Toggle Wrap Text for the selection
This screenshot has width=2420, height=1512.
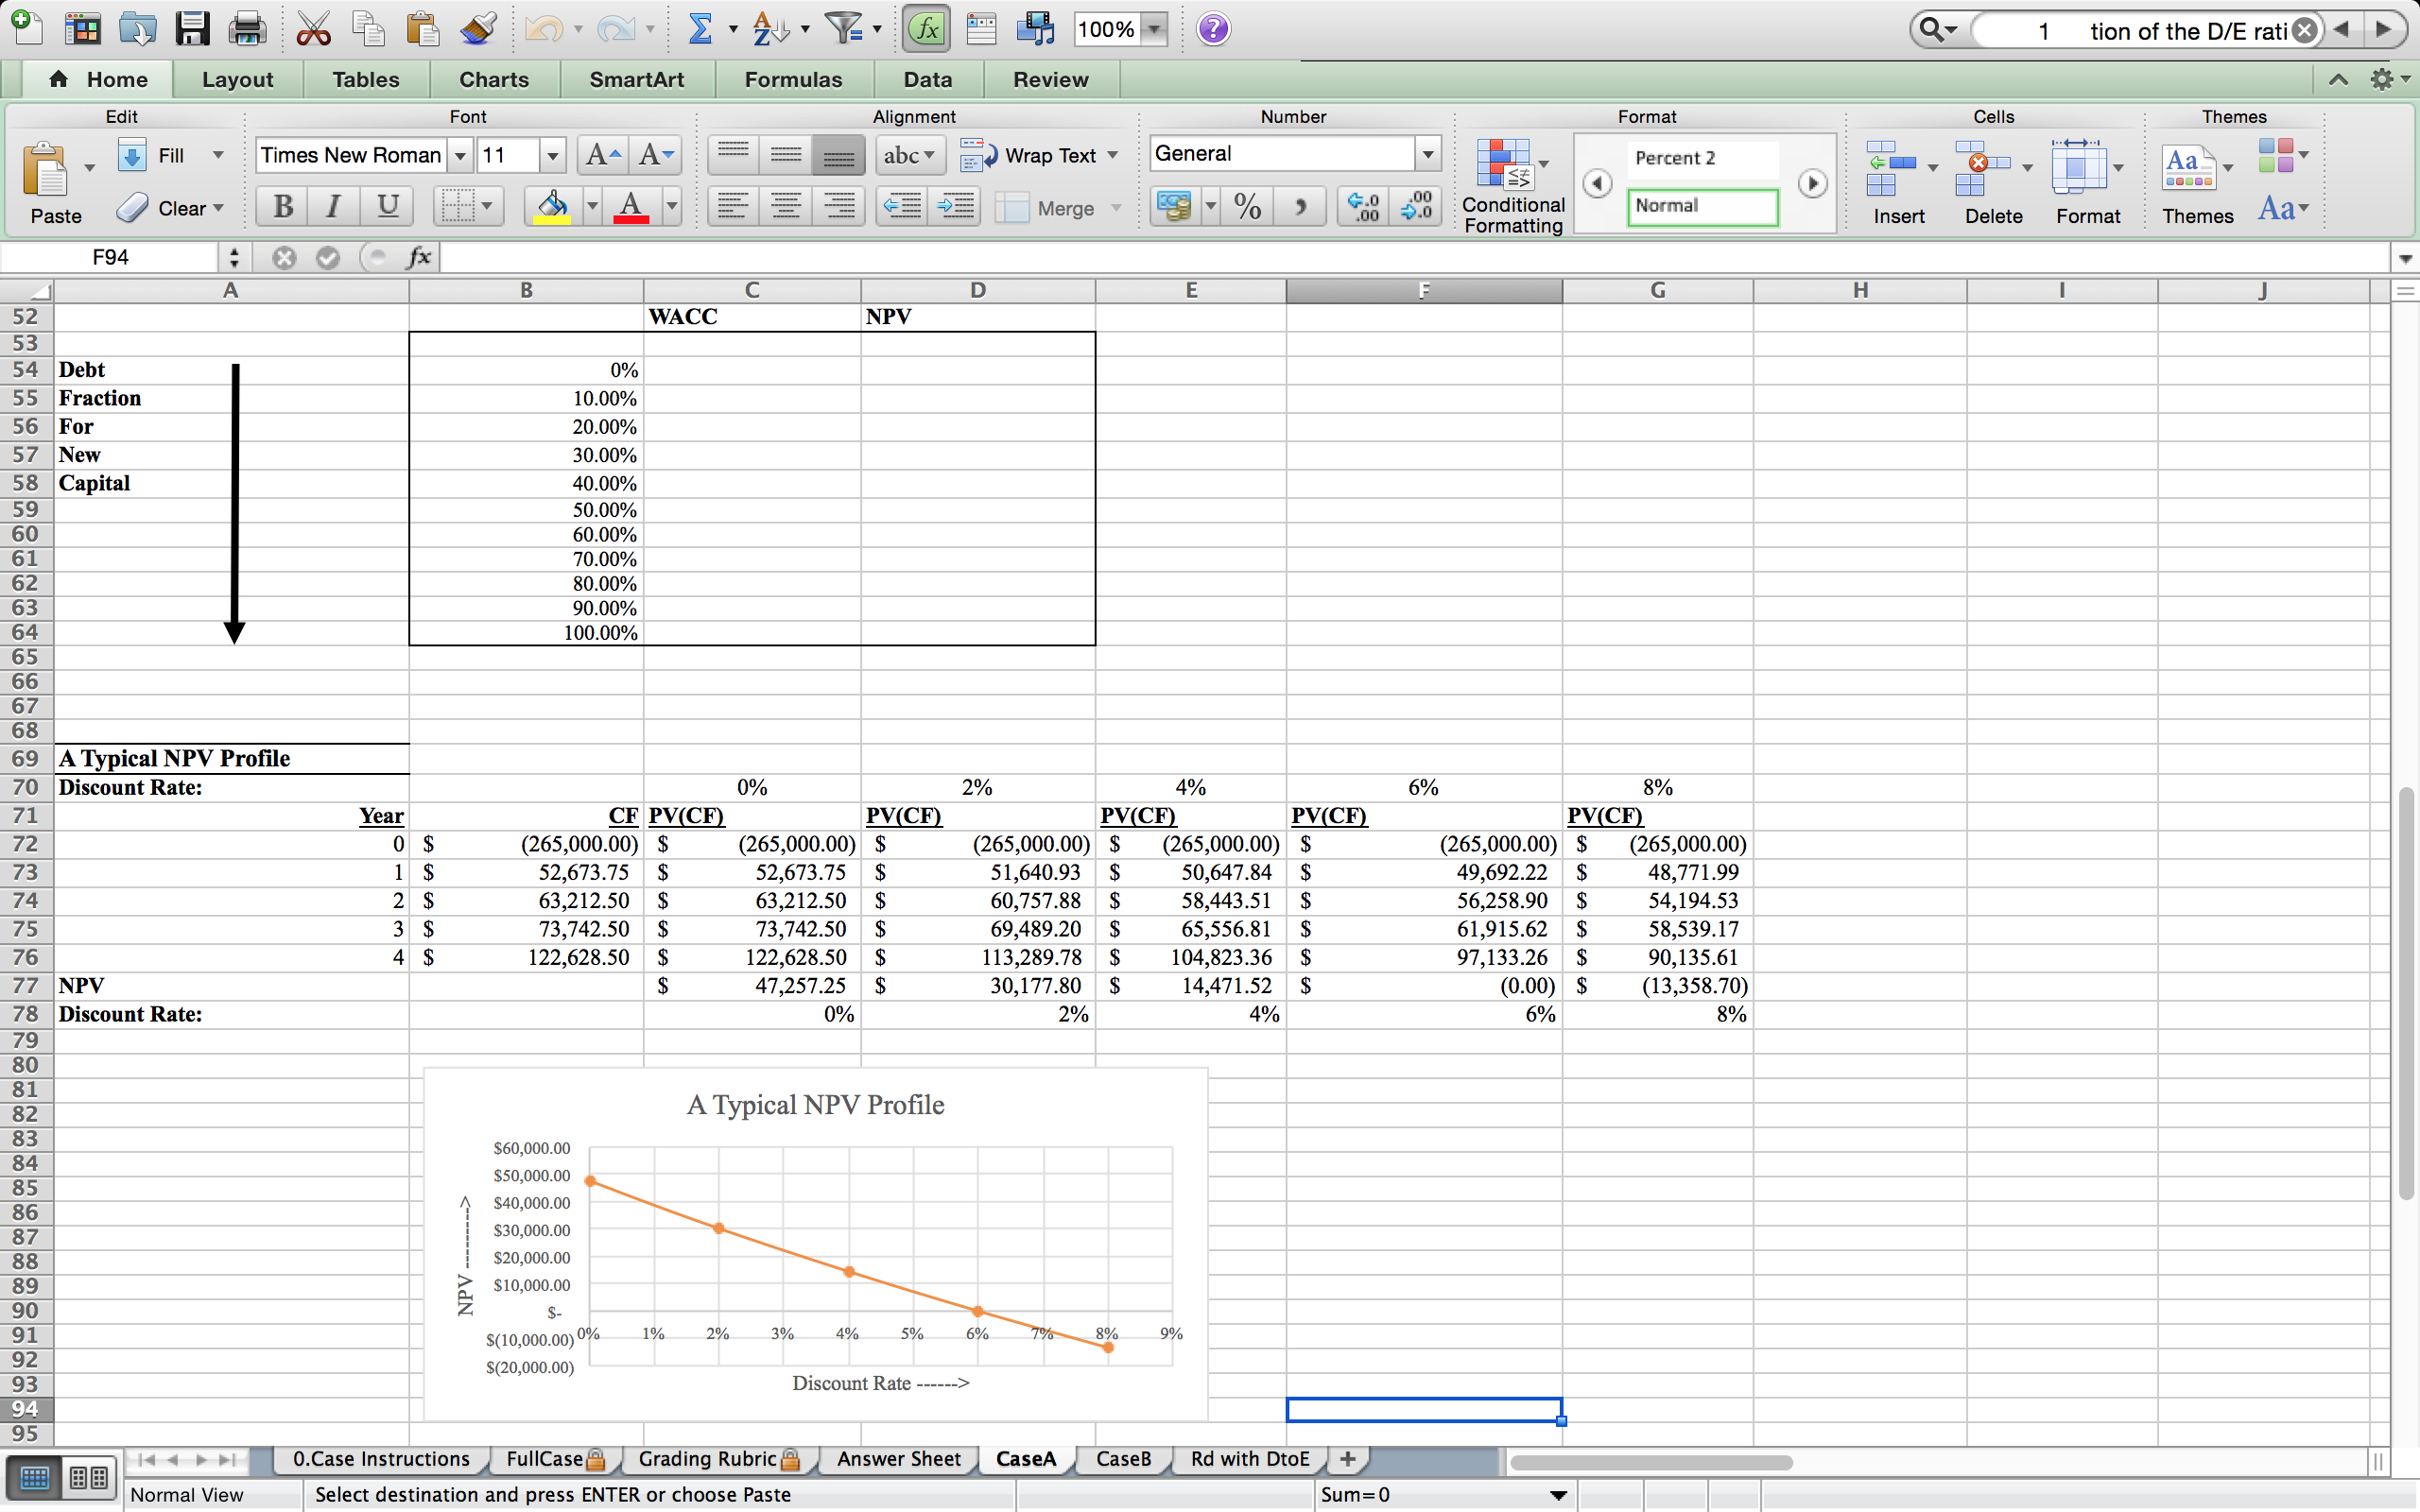(x=1038, y=155)
